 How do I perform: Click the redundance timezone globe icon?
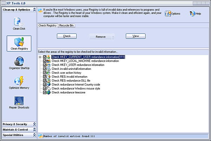click(x=49, y=92)
